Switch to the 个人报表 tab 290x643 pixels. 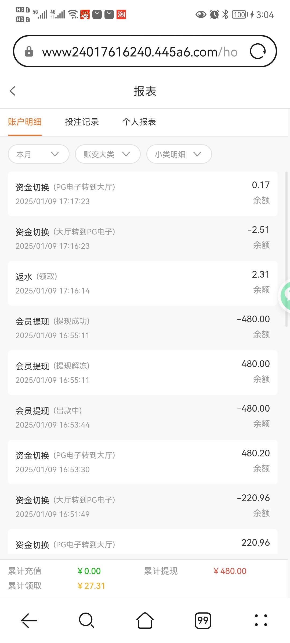point(139,122)
